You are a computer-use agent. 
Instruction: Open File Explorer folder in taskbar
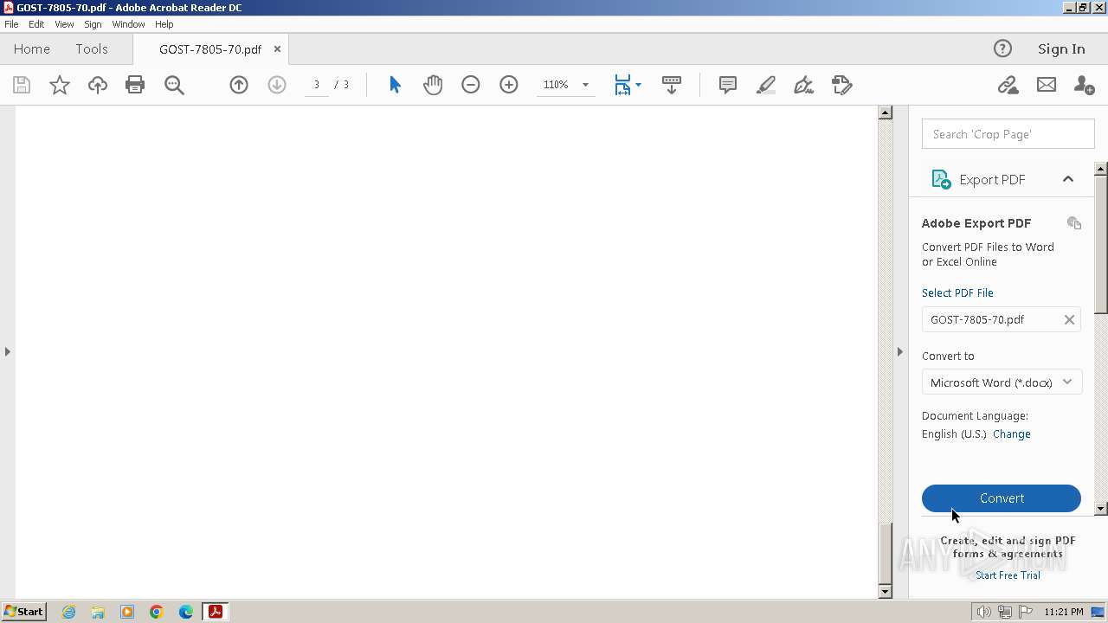[x=98, y=612]
